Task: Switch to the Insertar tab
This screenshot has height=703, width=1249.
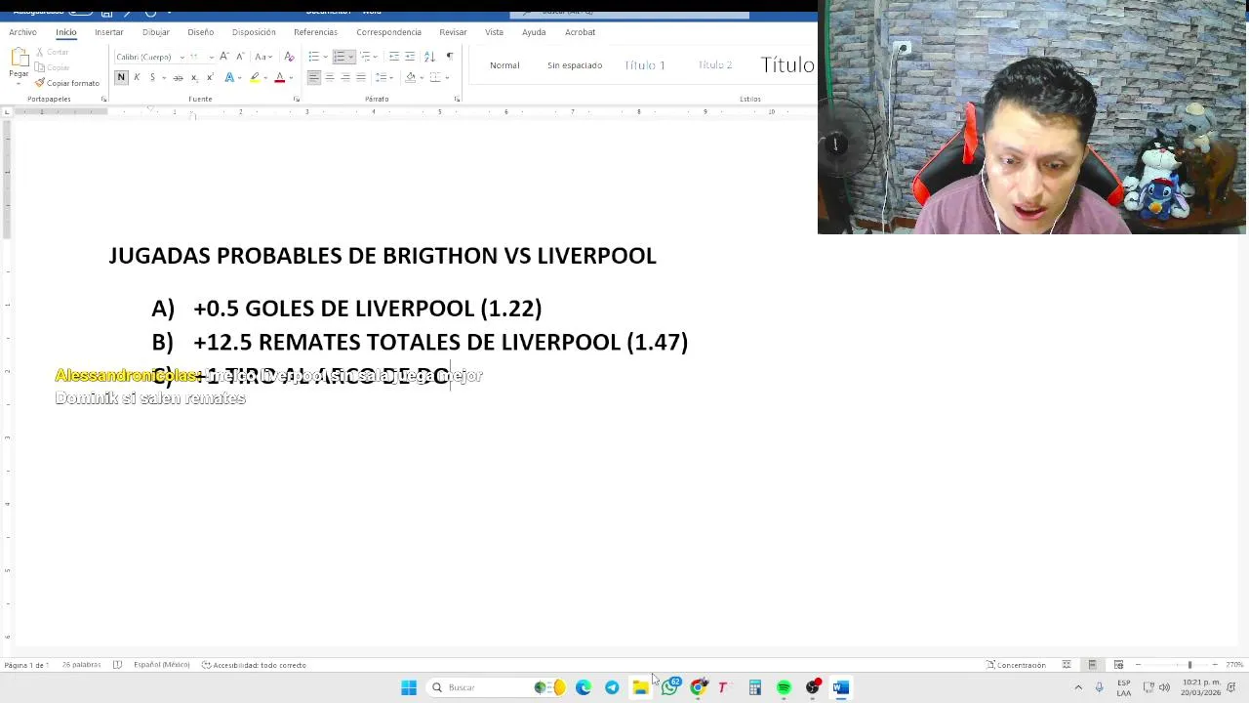Action: pyautogui.click(x=109, y=32)
